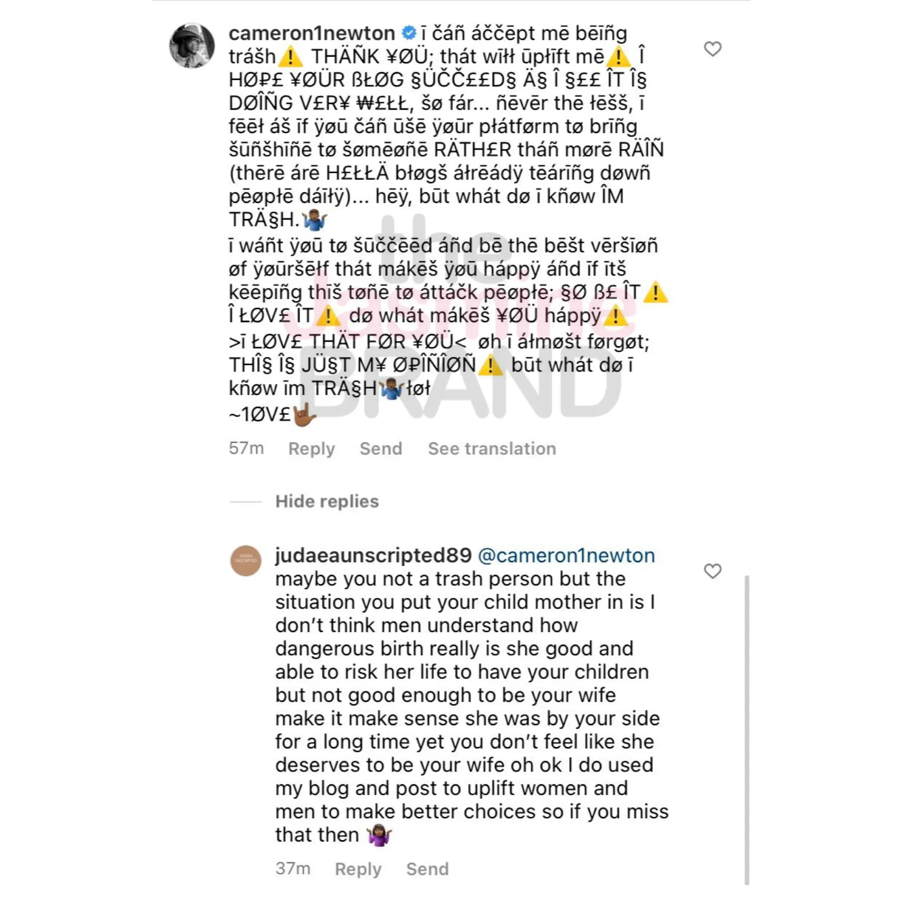This screenshot has width=902, height=902.
Task: Open cameron1newton's profile picture
Action: (192, 45)
